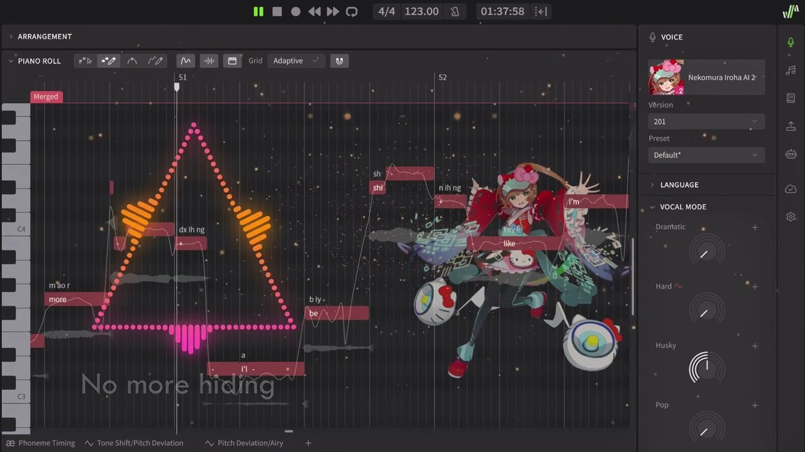Select the pitch pencil draw tool
The height and width of the screenshot is (452, 805).
tap(155, 61)
